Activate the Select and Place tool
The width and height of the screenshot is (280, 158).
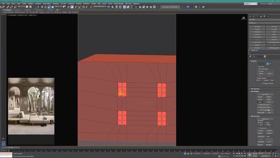pyautogui.click(x=52, y=7)
